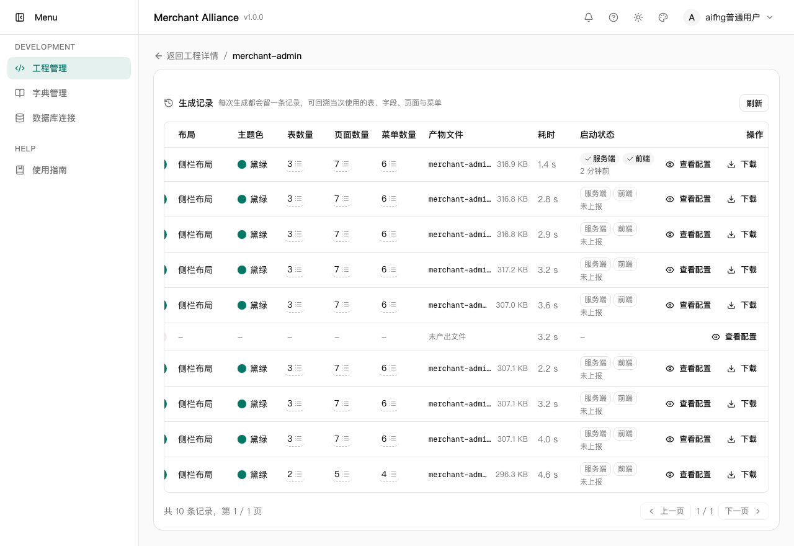Open the color palette theme icon
Viewport: 794px width, 546px height.
tap(663, 17)
